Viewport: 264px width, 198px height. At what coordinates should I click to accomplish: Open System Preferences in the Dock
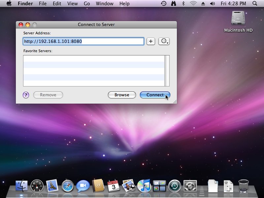pyautogui.click(x=190, y=186)
